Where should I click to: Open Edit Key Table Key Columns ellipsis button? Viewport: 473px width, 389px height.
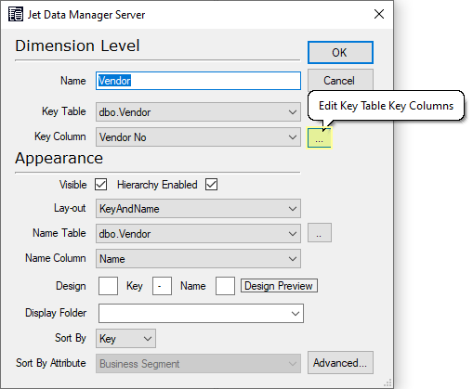coord(320,137)
